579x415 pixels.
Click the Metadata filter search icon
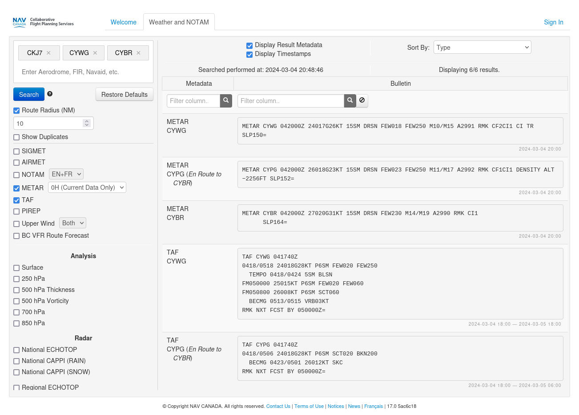[x=226, y=101]
